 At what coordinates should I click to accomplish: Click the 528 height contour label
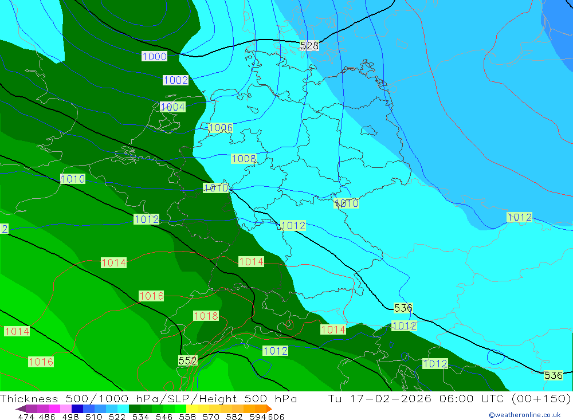click(x=309, y=46)
